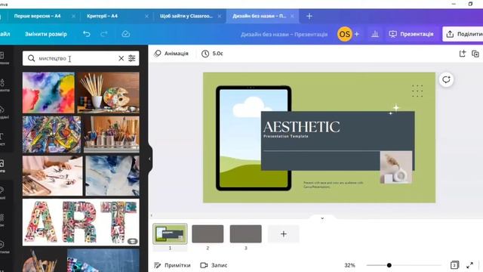483x272 pixels.
Task: Click the cloud save status icon
Action: [x=126, y=34]
